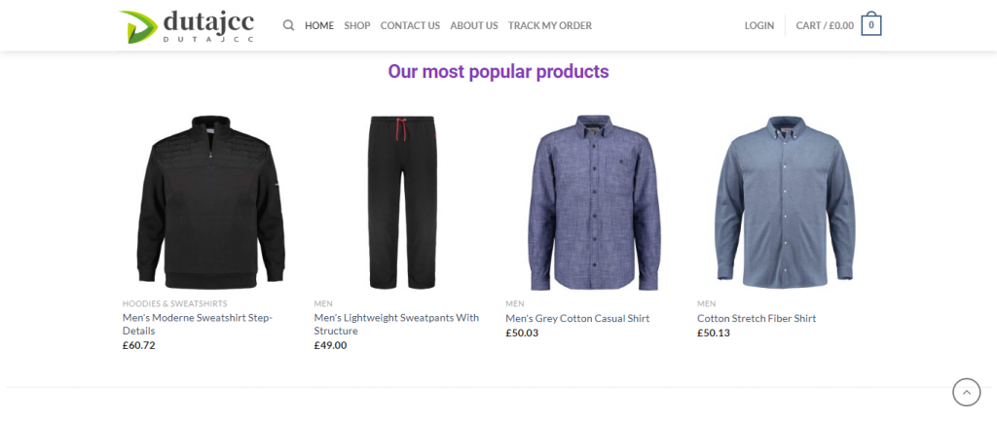Click the LOGIN link

point(759,25)
